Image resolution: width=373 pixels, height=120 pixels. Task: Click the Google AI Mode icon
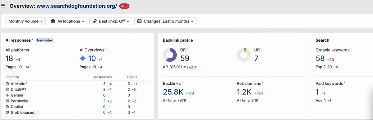click(x=7, y=84)
